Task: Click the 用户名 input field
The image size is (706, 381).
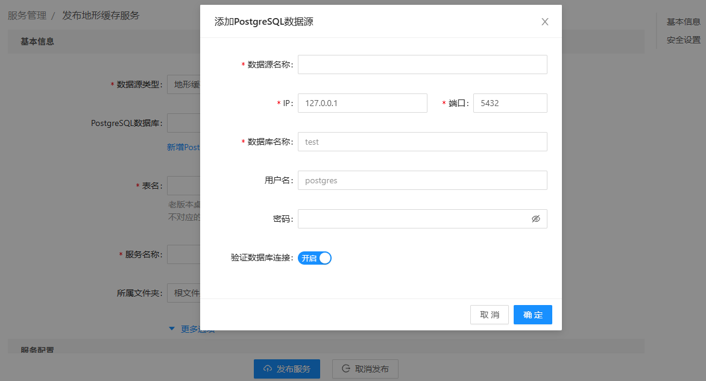Action: click(422, 180)
